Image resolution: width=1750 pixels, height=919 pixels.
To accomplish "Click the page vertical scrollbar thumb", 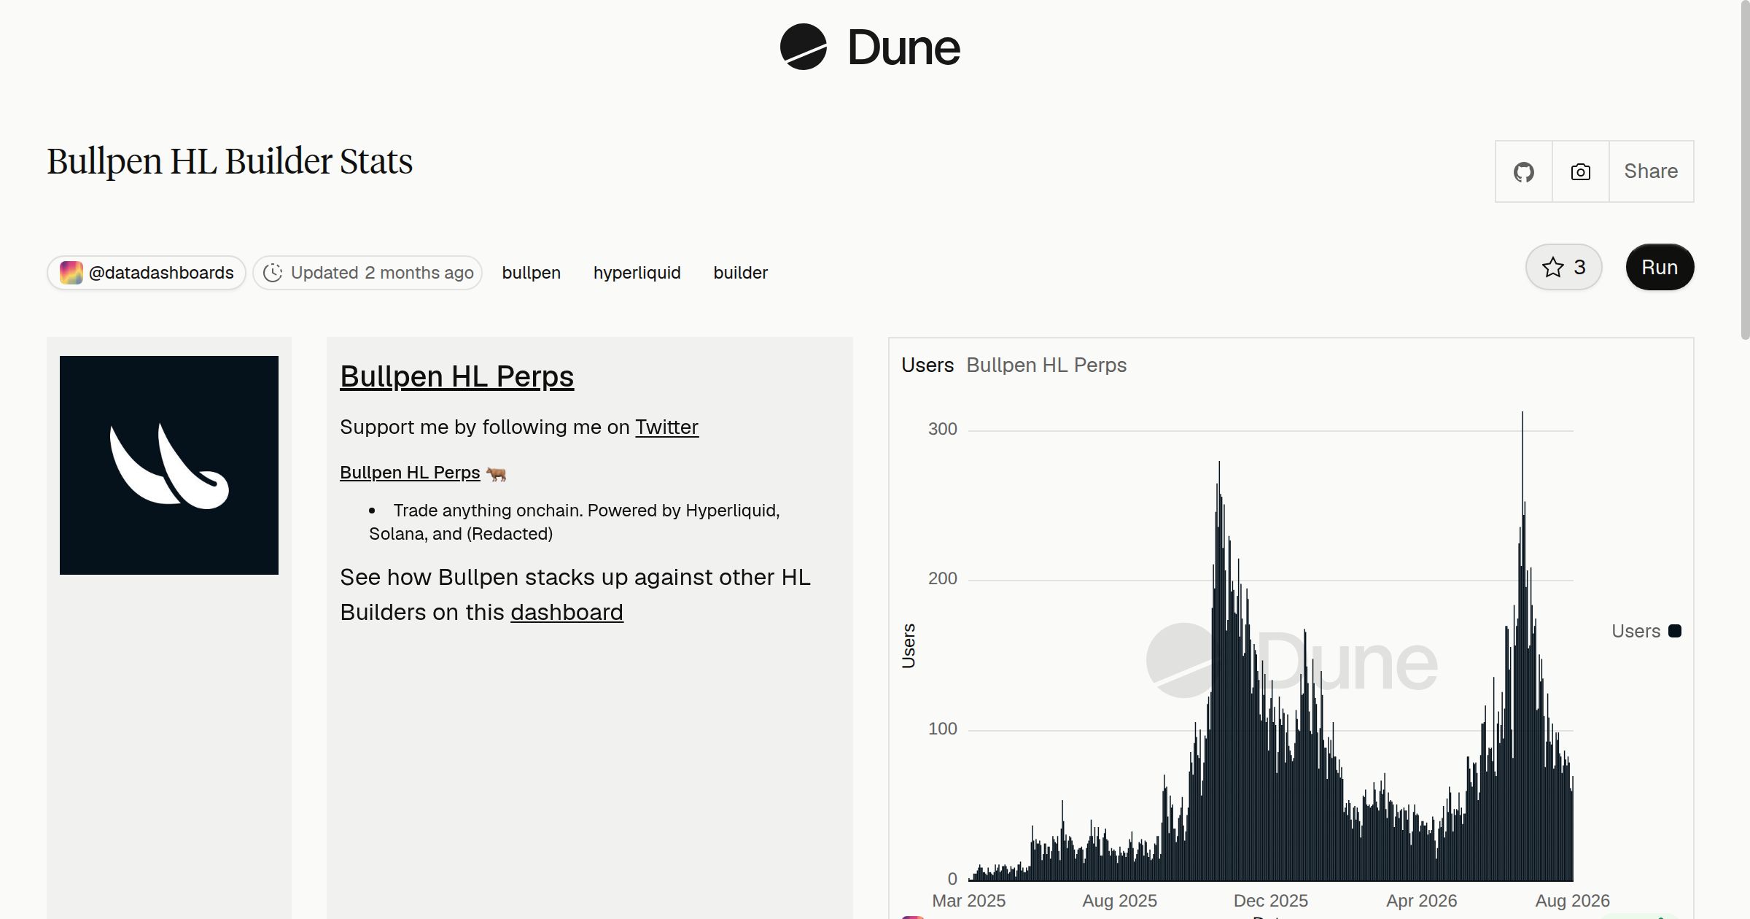I will click(1744, 169).
